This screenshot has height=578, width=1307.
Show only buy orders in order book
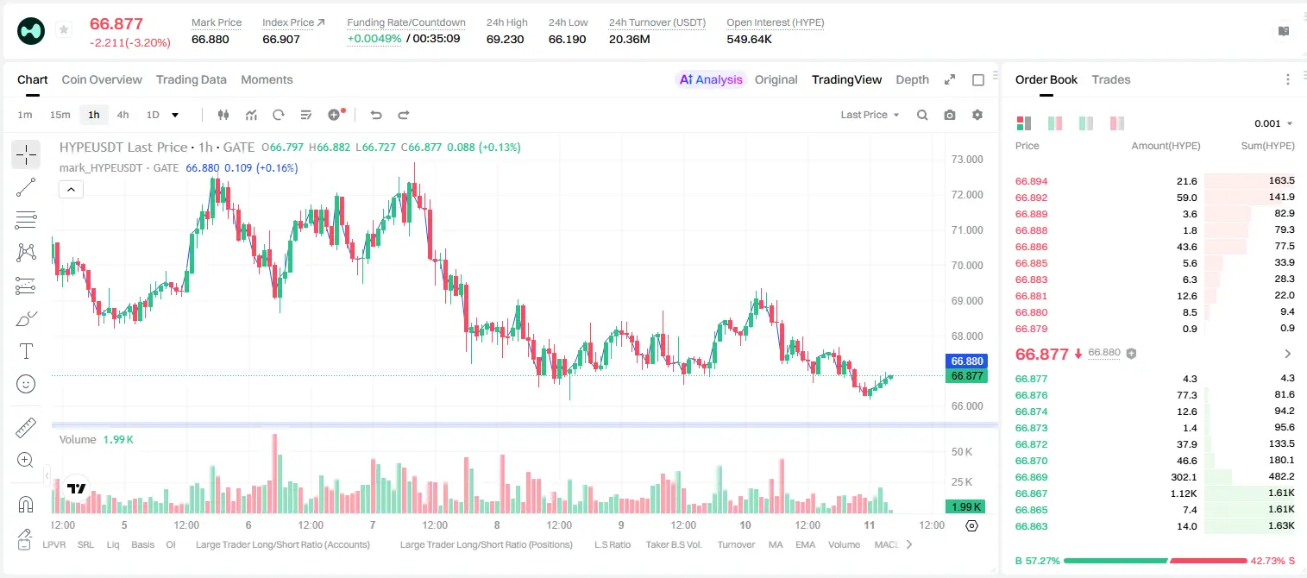click(1086, 123)
